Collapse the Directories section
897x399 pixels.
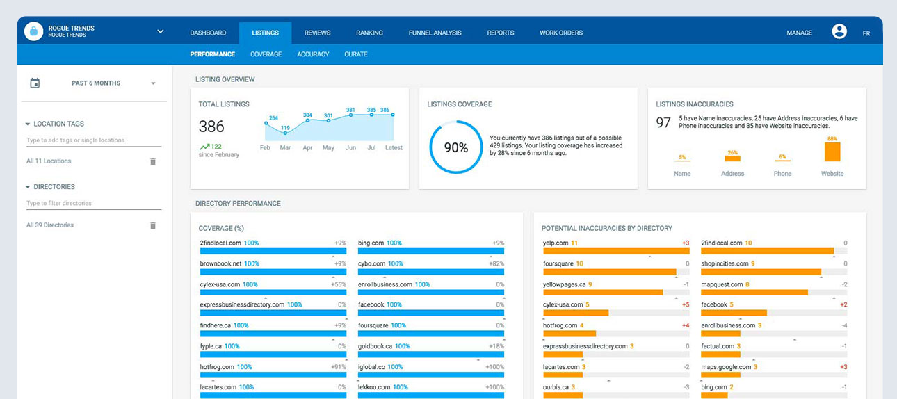(28, 187)
